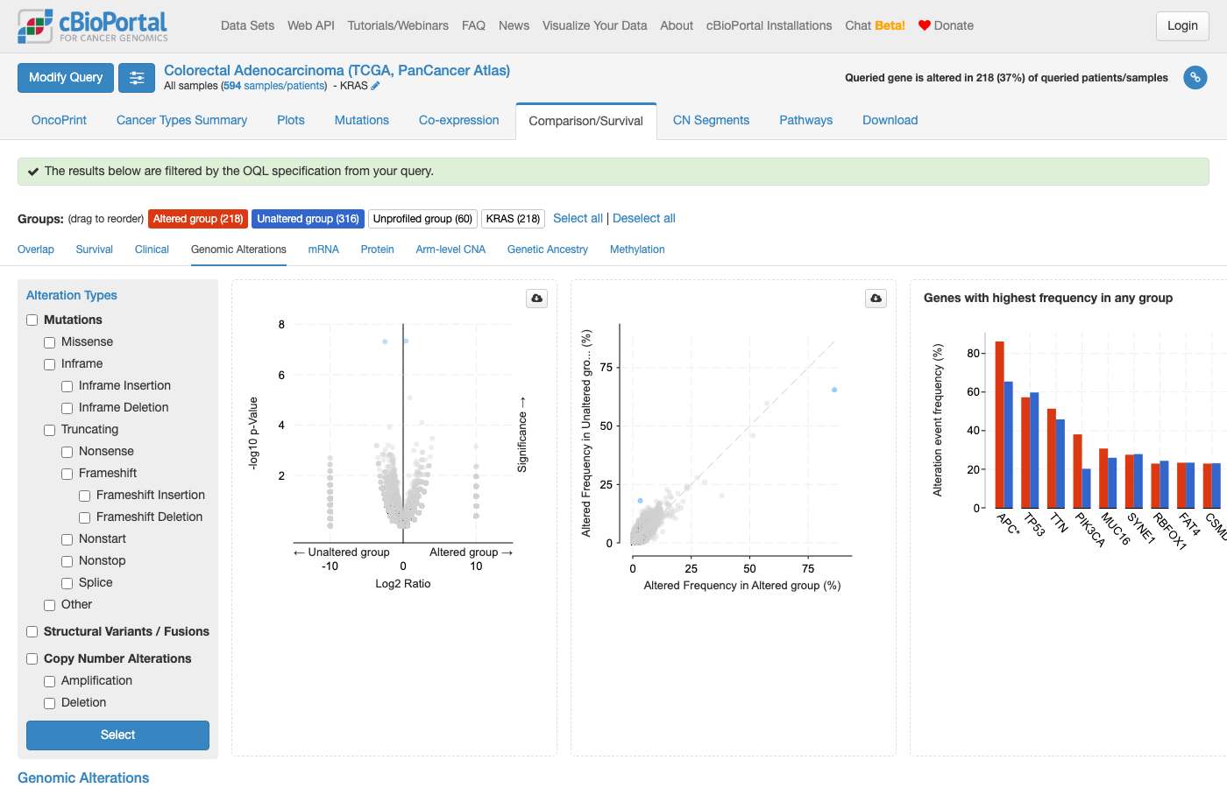Toggle the Unaltered group (316) button

coord(308,219)
